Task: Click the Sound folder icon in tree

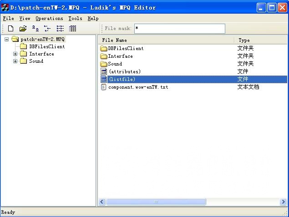Action: click(x=23, y=61)
